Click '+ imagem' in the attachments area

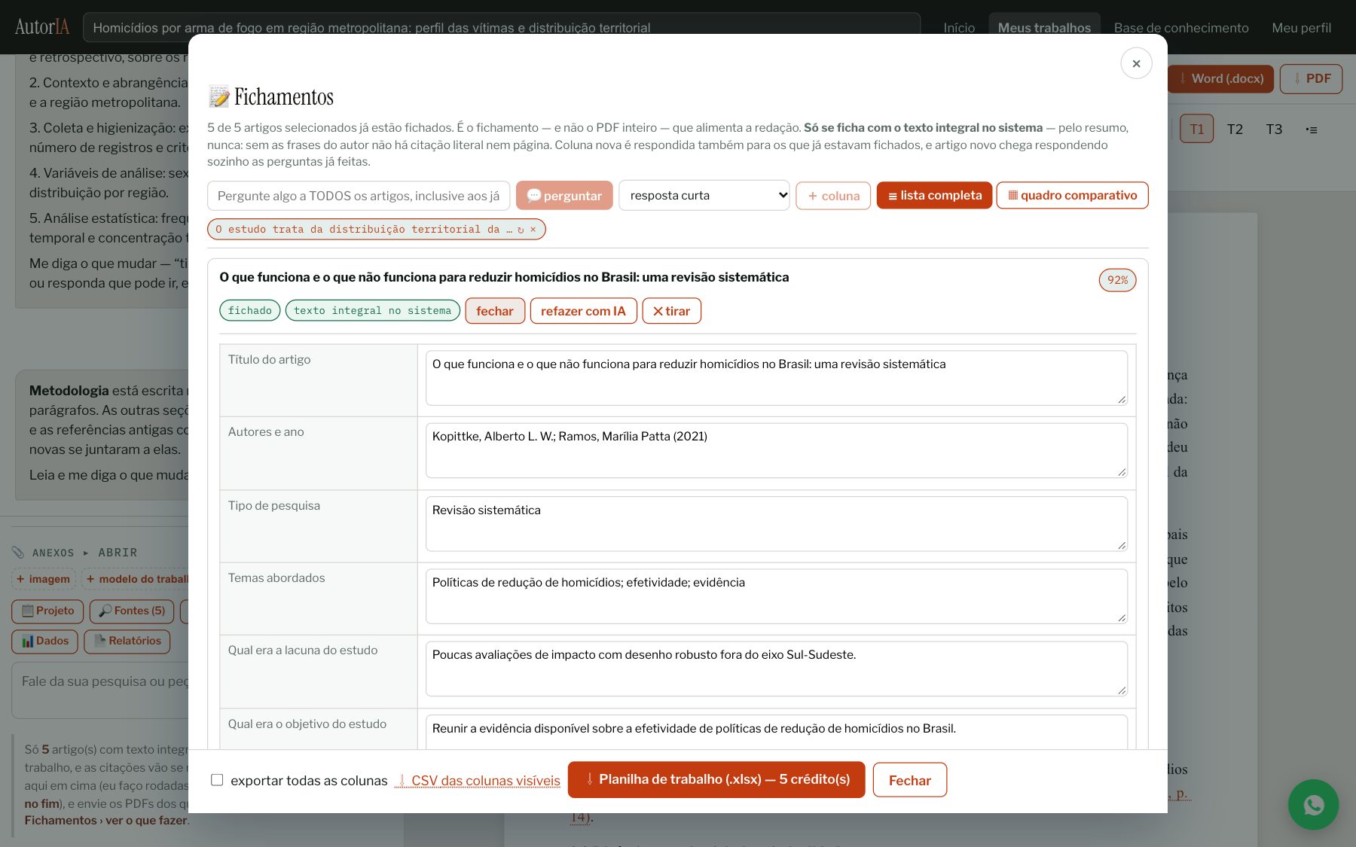43,579
